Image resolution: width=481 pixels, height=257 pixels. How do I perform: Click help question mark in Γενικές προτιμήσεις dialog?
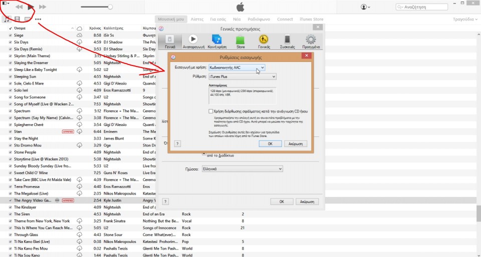(x=165, y=201)
